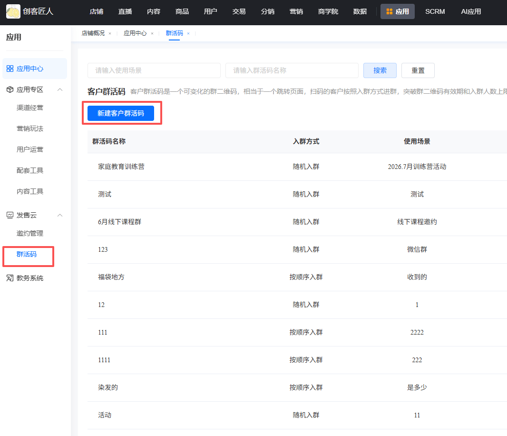Select the 福袋地方 row name

point(111,277)
